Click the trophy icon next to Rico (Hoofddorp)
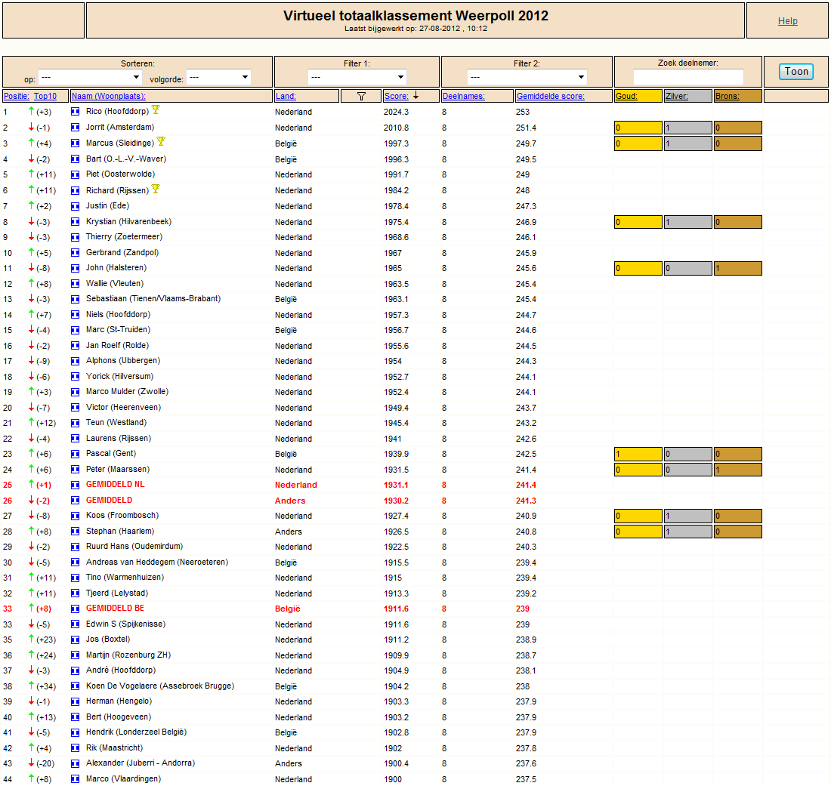The image size is (831, 786). 156,109
